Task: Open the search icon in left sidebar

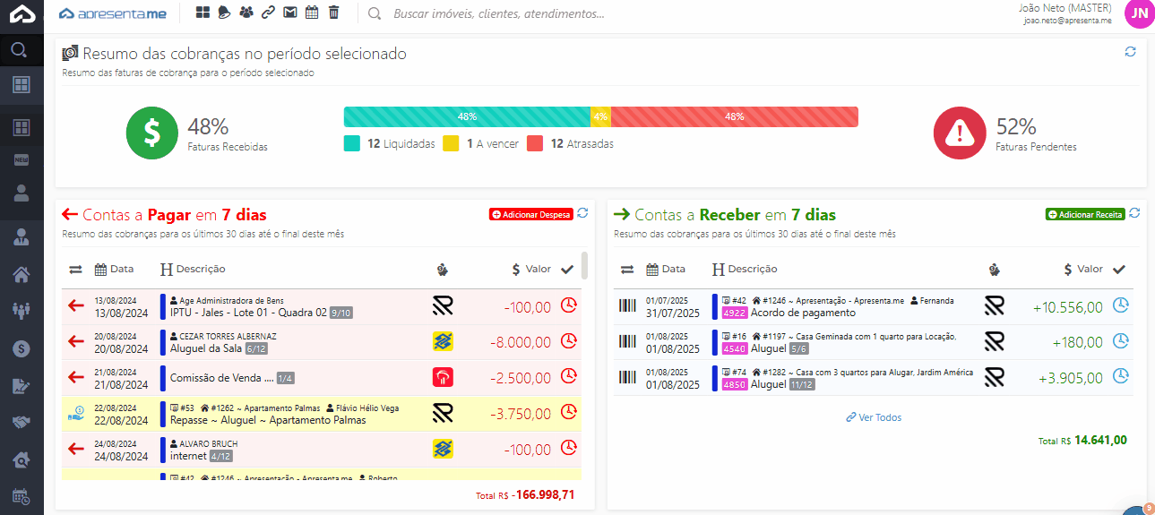Action: (22, 49)
